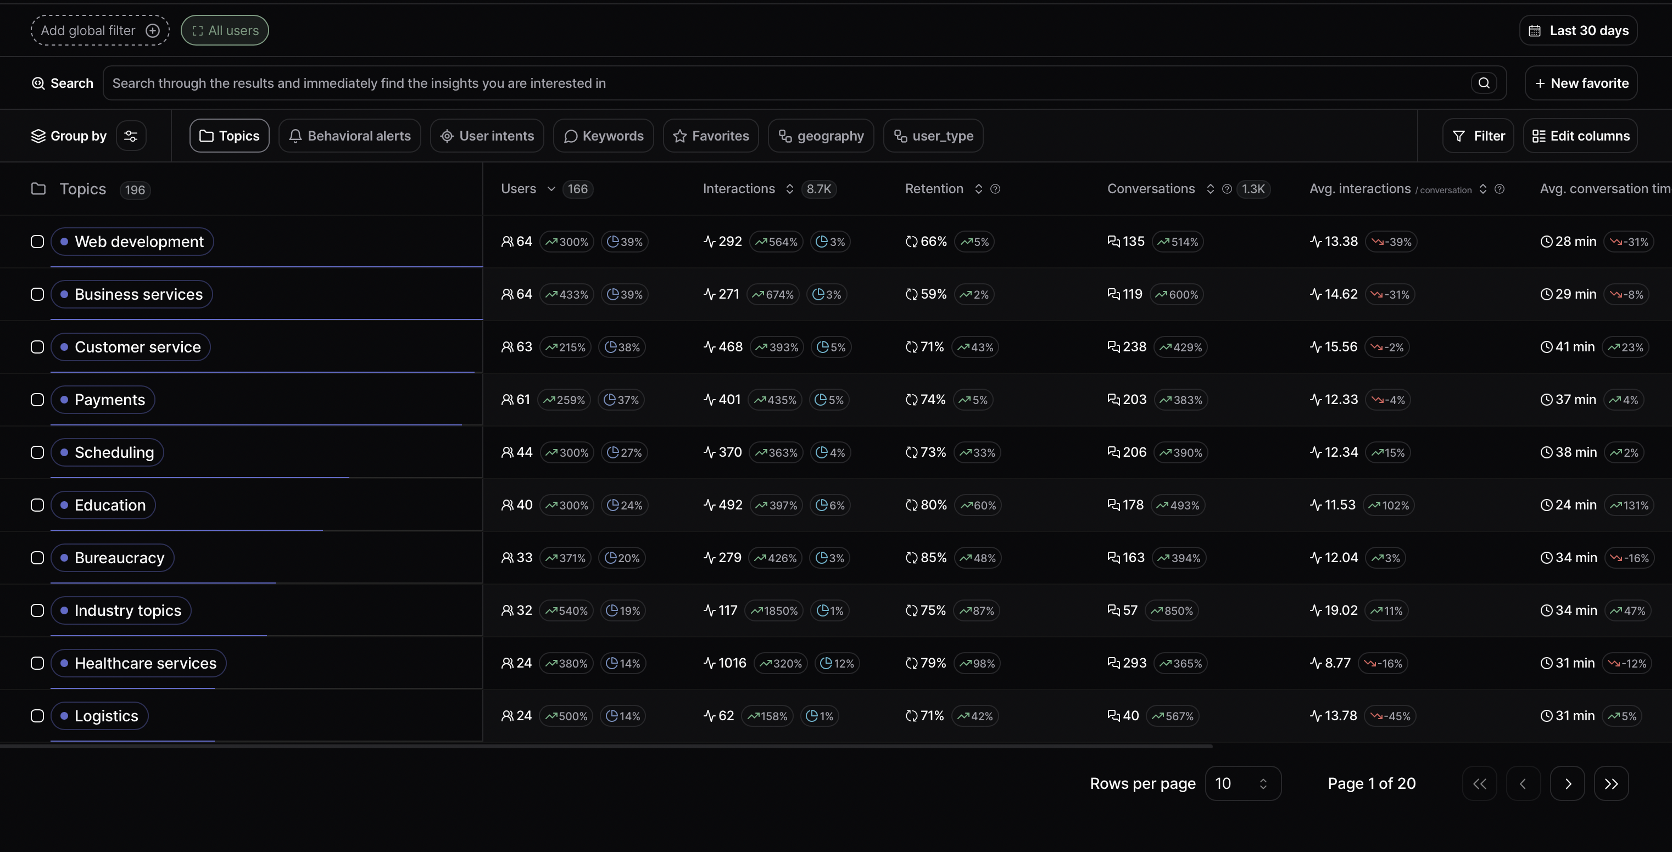Jump to last page double arrow

[x=1611, y=784]
